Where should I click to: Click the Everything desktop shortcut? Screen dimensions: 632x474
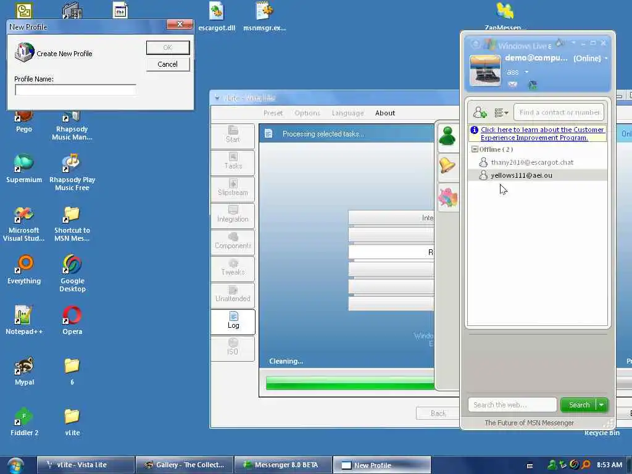(24, 270)
